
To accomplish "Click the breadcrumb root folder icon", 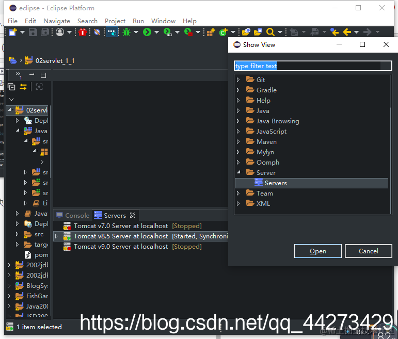I will 13,60.
